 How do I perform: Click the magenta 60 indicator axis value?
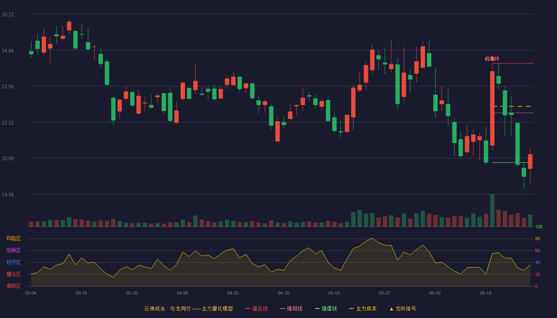point(538,250)
